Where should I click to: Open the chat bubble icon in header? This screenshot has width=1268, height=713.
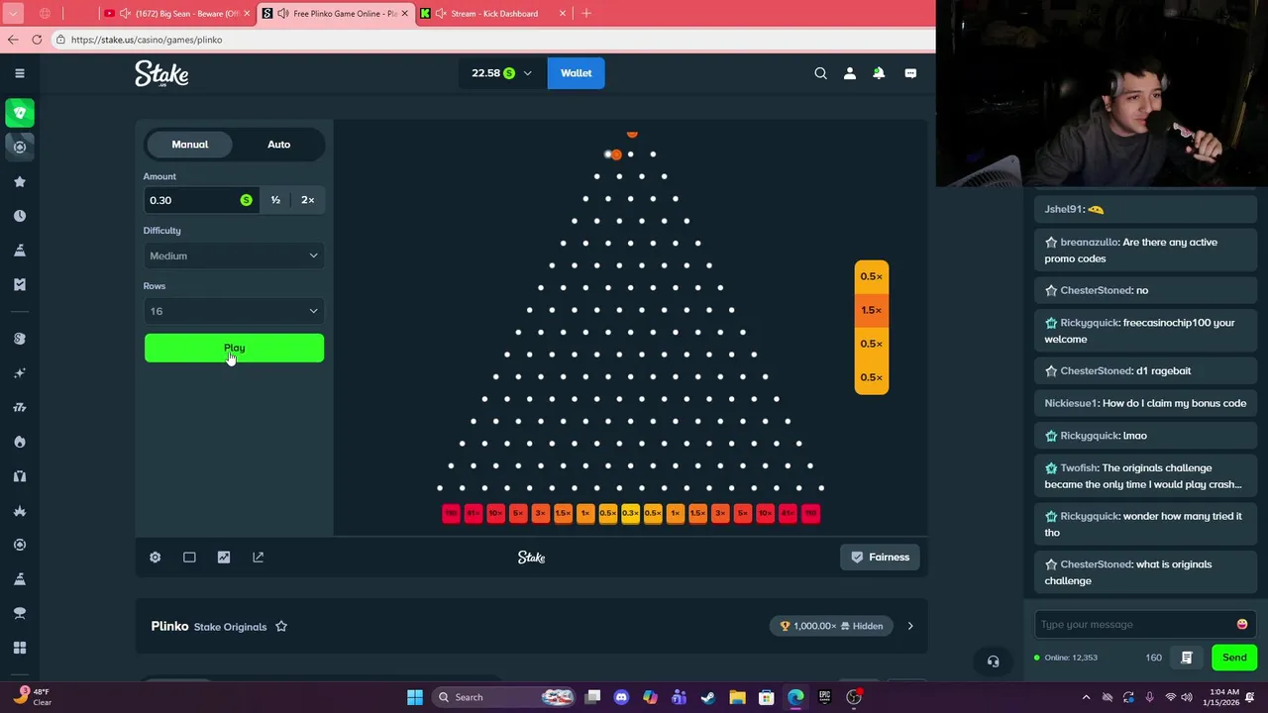[x=910, y=73]
